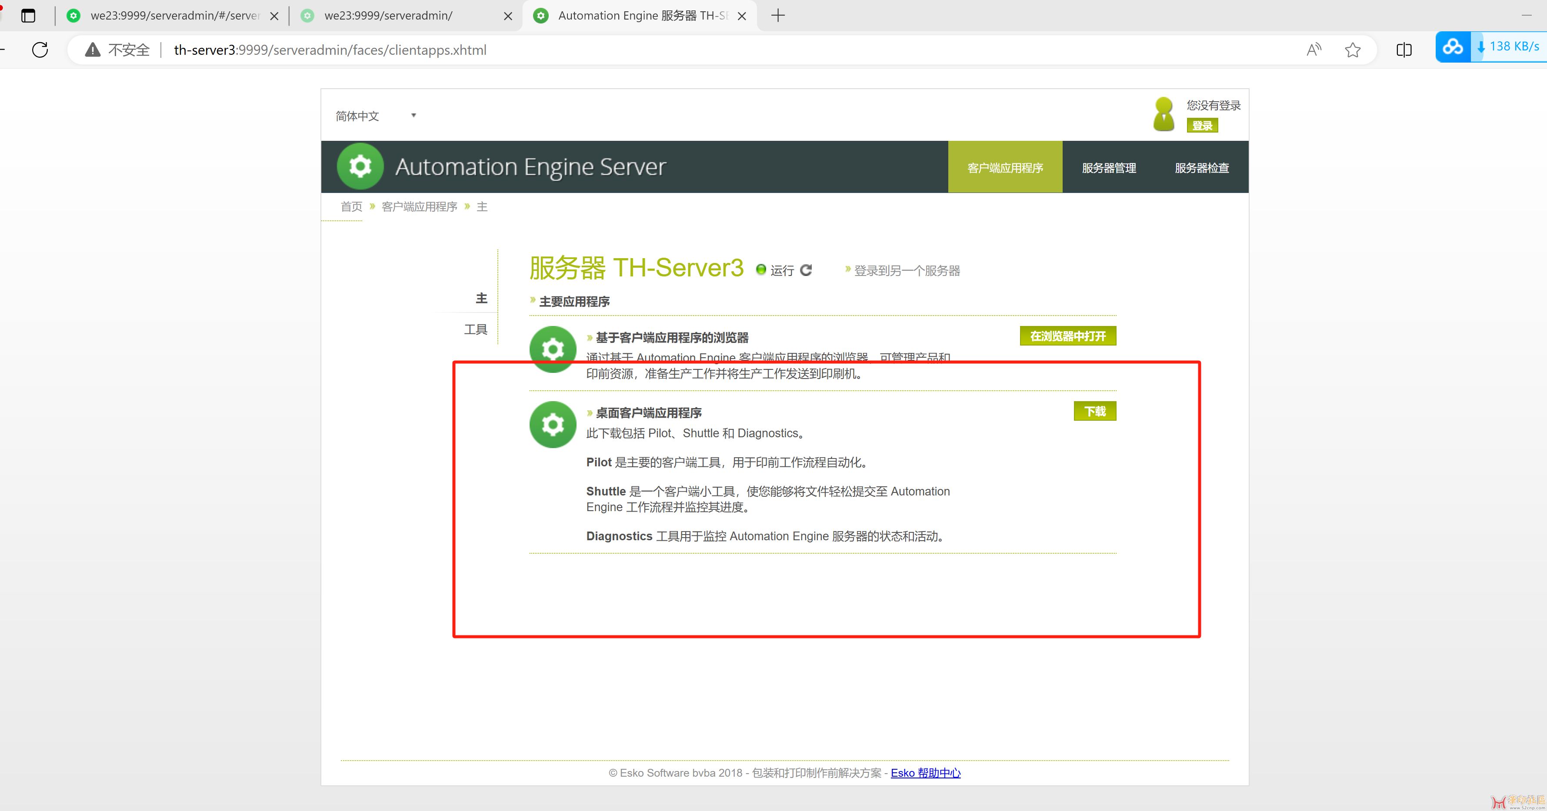This screenshot has height=811, width=1547.
Task: Open split screen browser icon
Action: click(1404, 50)
